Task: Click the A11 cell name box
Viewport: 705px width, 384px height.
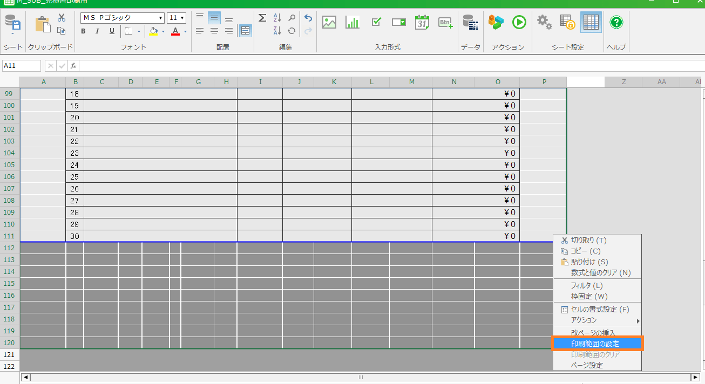Action: coord(22,66)
